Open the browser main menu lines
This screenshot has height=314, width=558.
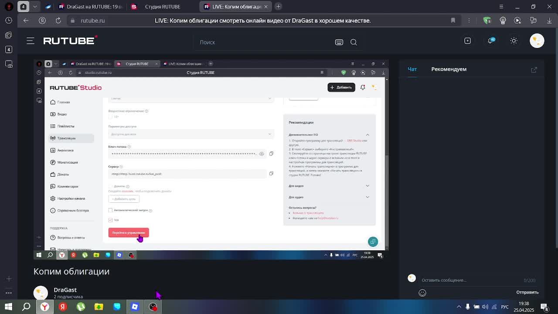501,7
